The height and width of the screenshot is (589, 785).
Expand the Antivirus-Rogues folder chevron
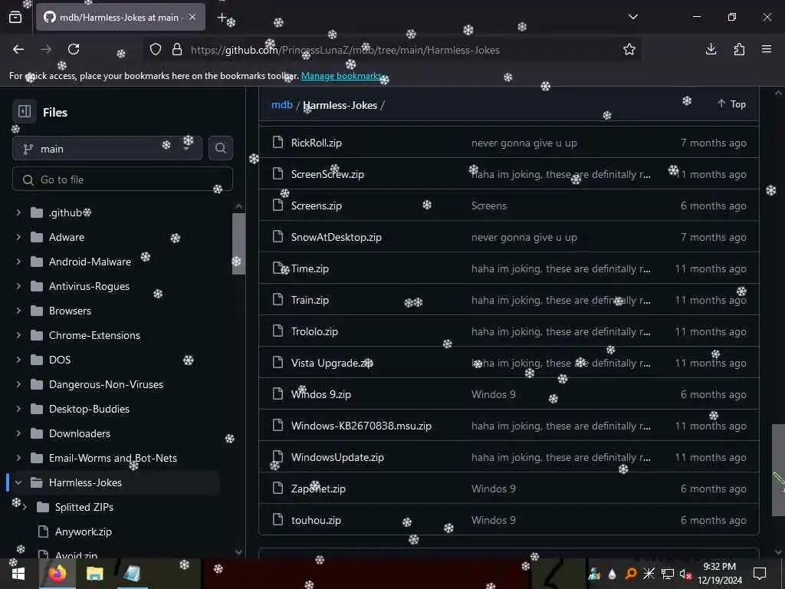coord(18,286)
